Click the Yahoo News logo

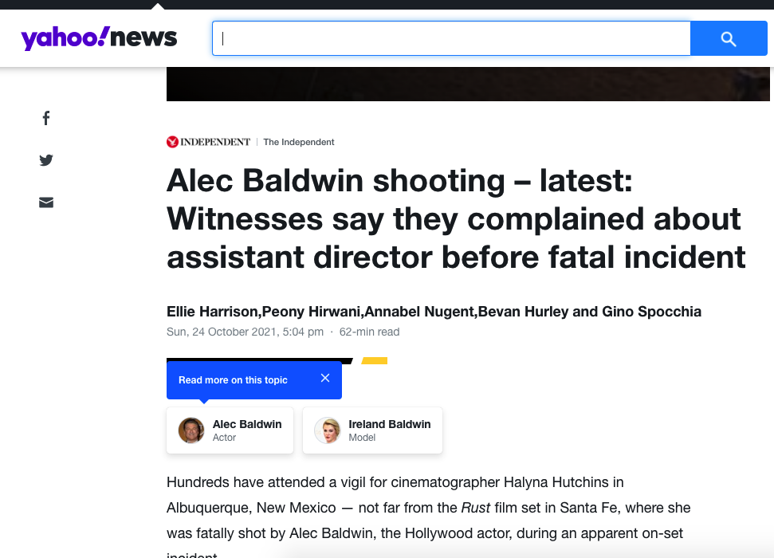(99, 38)
